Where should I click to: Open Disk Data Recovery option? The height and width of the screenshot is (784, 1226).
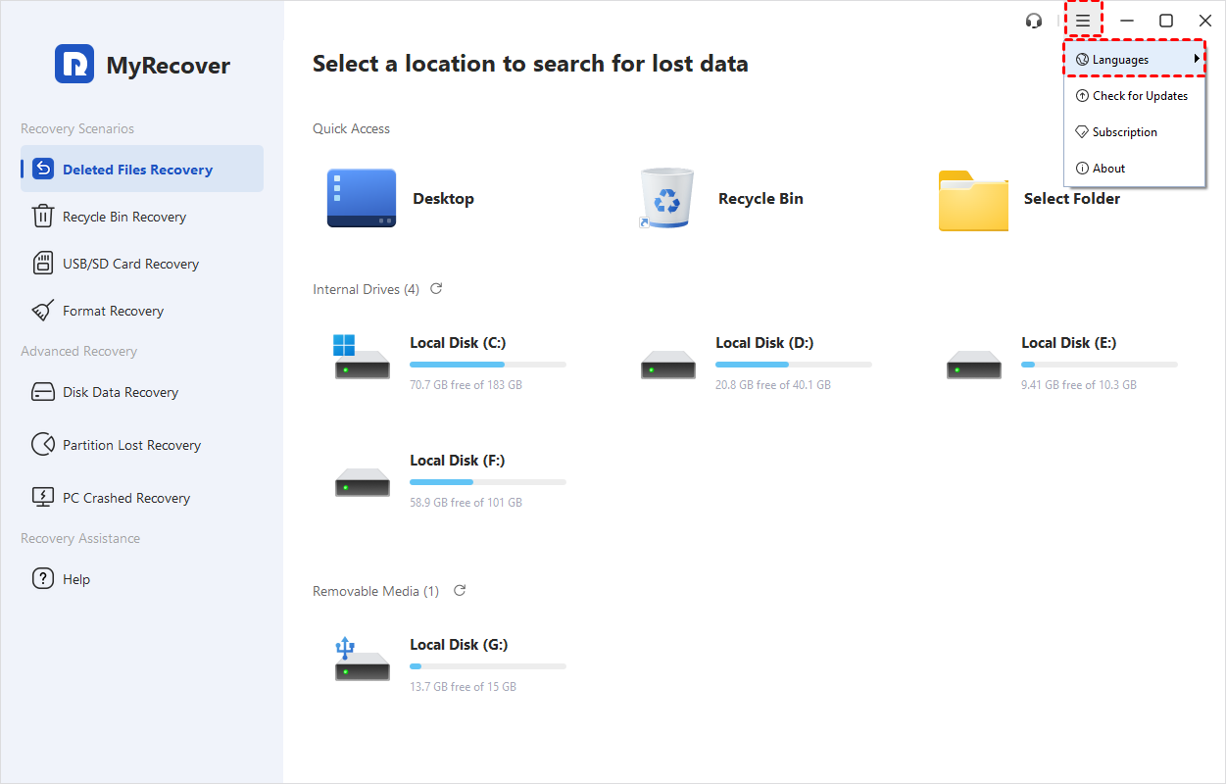coord(120,392)
